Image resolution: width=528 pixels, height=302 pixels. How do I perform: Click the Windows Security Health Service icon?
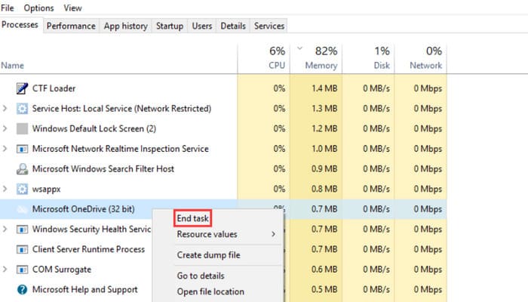tap(22, 230)
